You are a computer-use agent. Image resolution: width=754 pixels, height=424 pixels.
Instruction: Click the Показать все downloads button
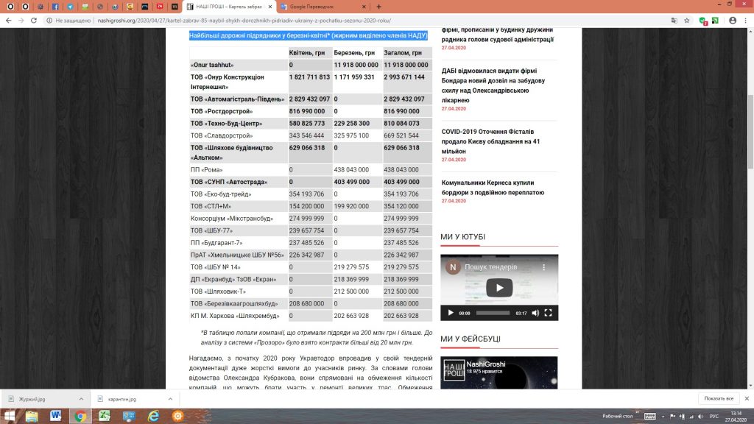click(x=719, y=398)
